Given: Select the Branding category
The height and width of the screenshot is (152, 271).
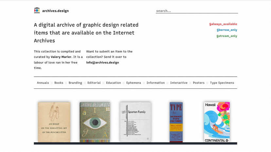Looking at the screenshot, I should tap(75, 83).
